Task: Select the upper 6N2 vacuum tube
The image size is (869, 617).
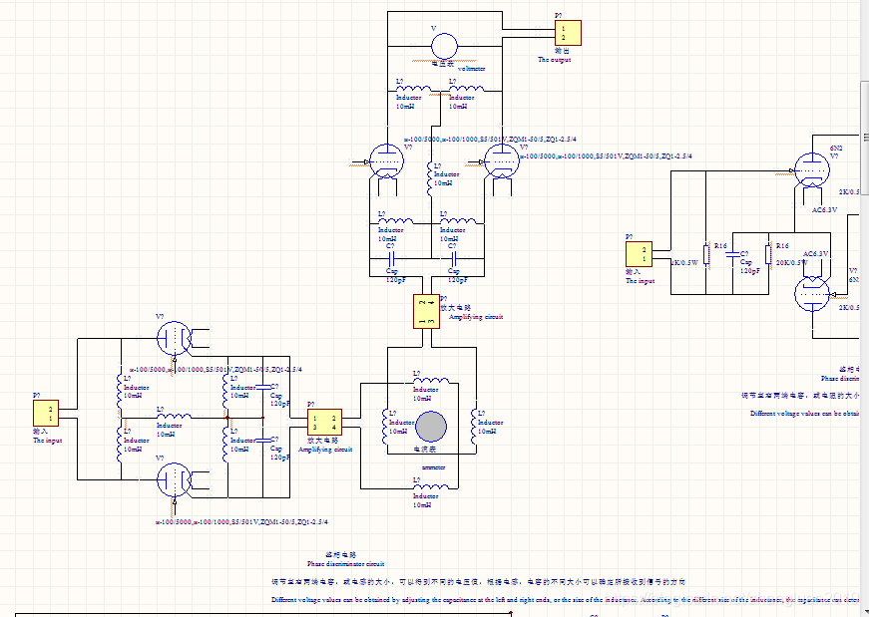Action: pos(812,170)
